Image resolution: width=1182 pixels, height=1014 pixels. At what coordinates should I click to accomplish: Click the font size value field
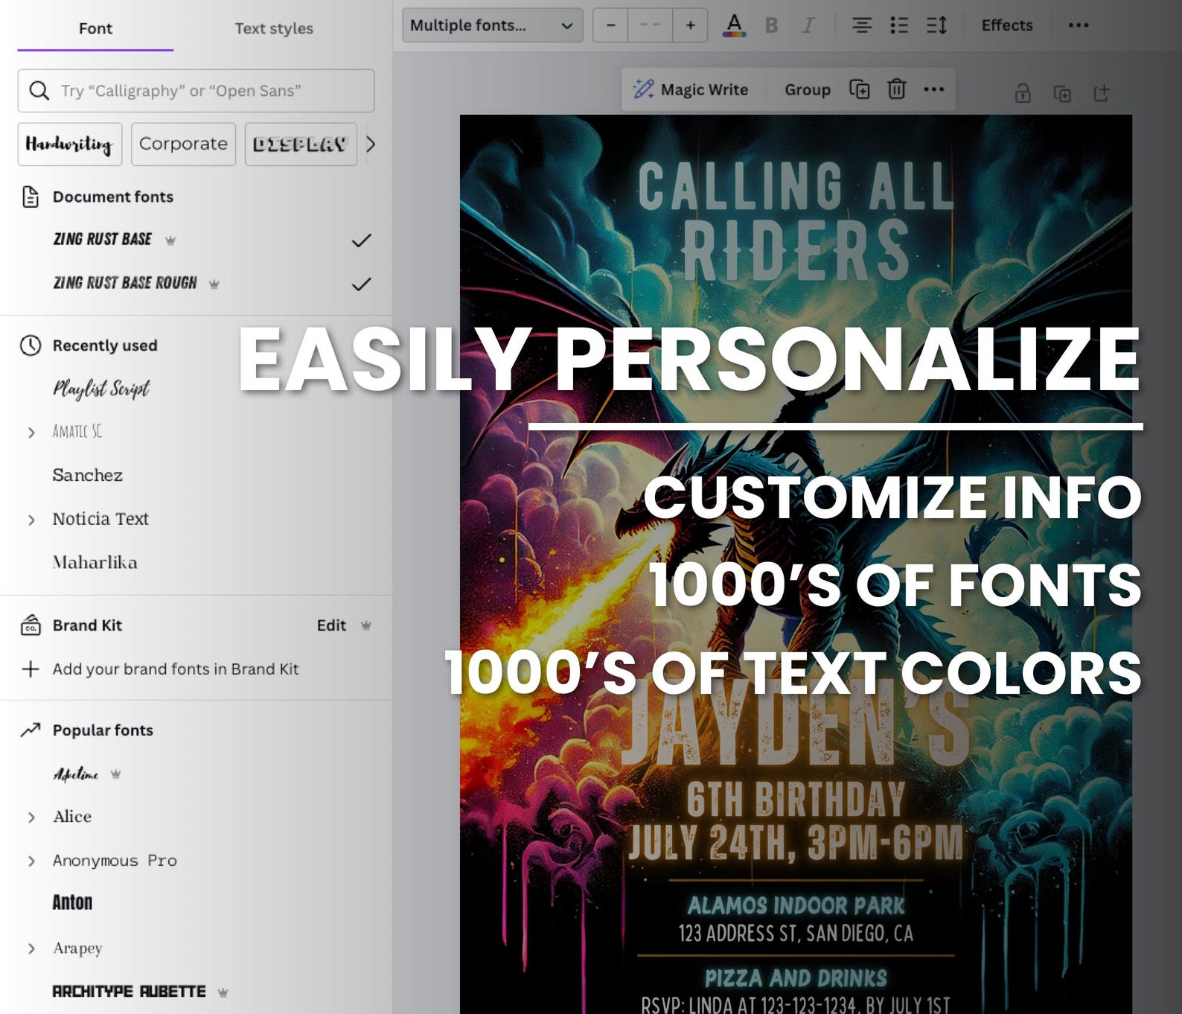tap(651, 25)
